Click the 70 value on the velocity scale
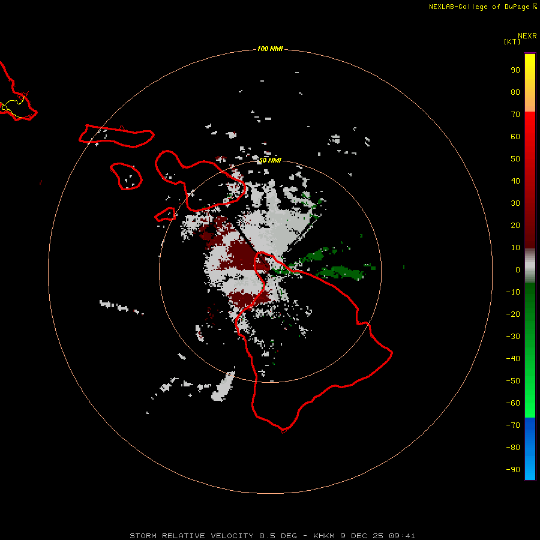This screenshot has height=540, width=540. 515,115
